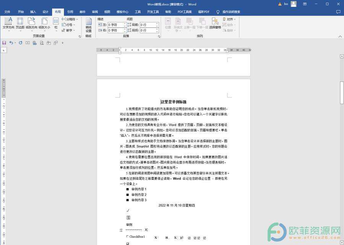Open the 文件 file tab
344x245 pixels.
pos(7,12)
